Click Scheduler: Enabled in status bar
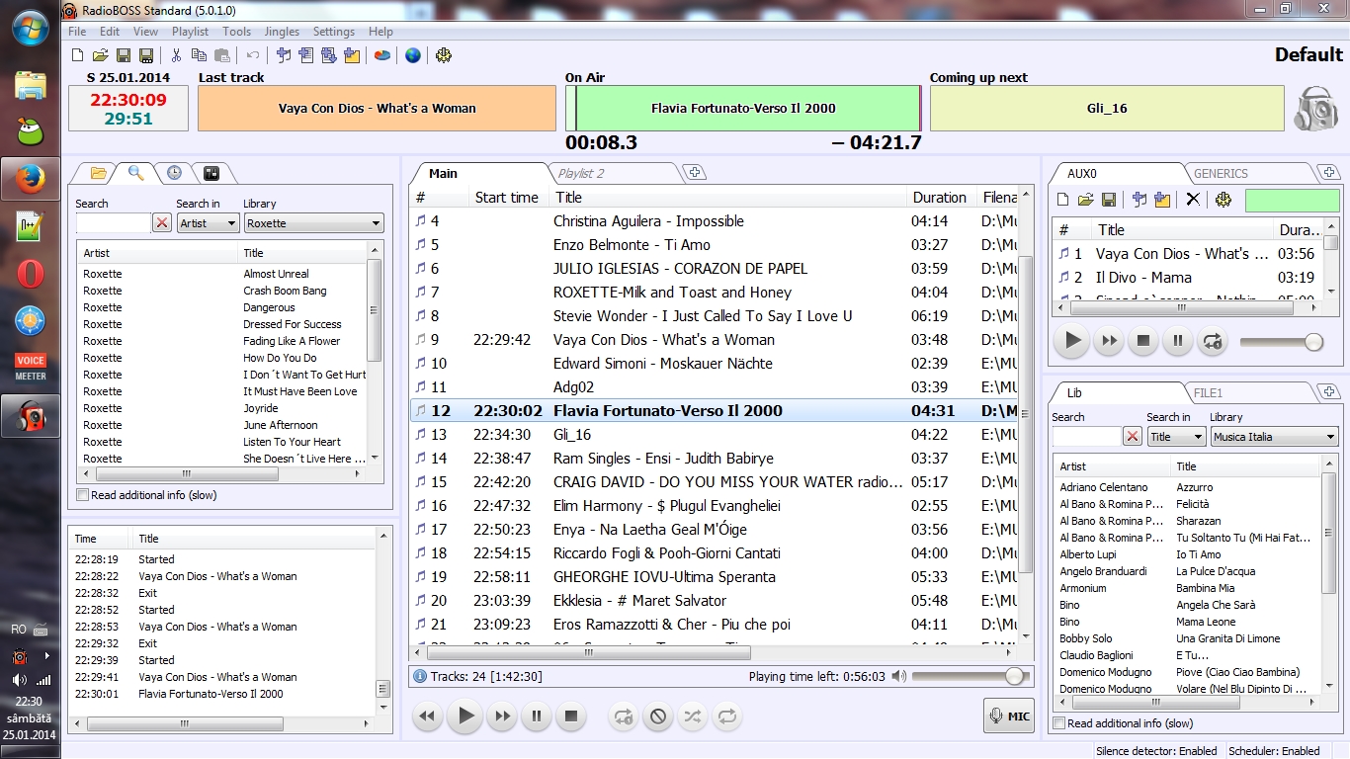 coord(1274,751)
